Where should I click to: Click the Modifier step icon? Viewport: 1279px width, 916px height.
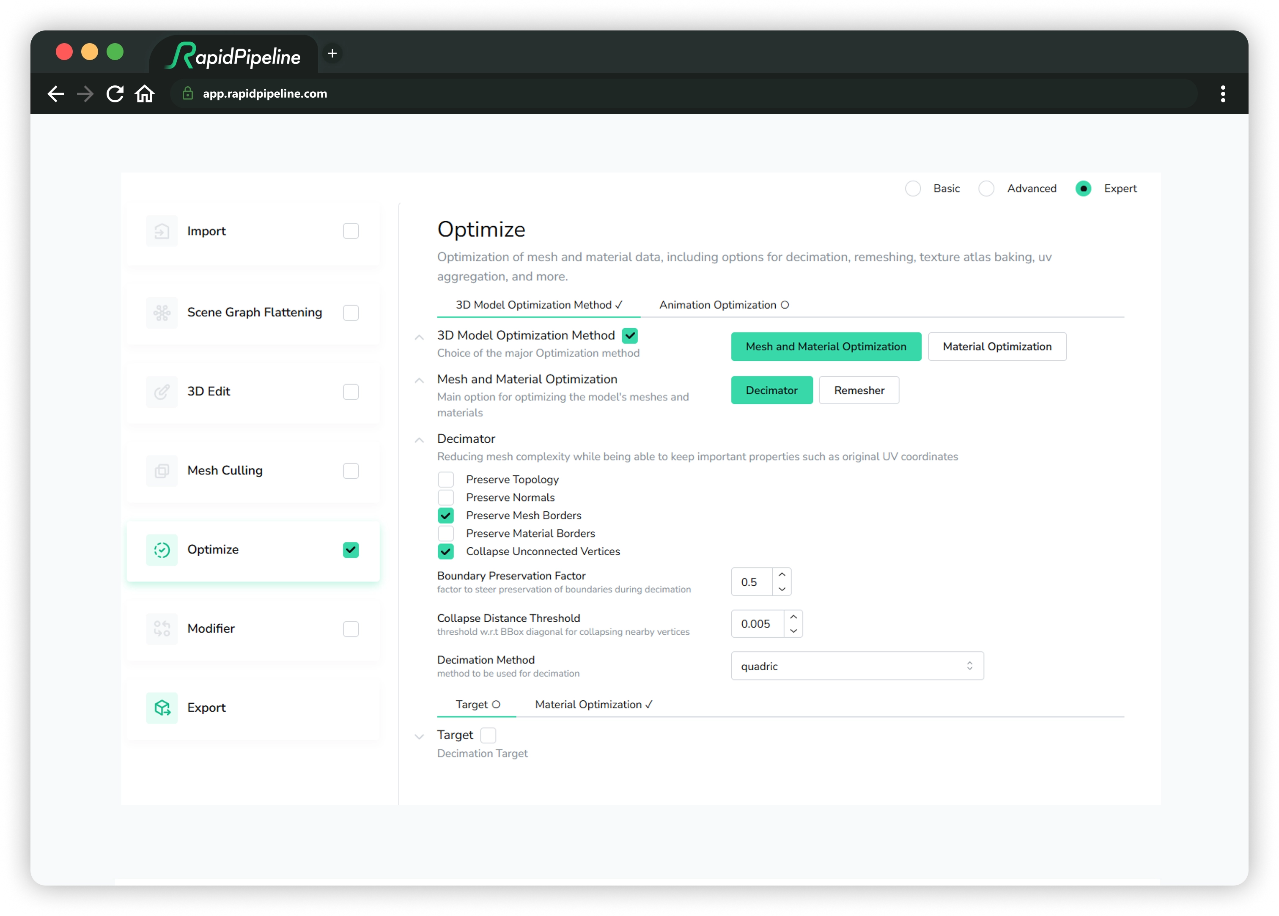click(162, 628)
